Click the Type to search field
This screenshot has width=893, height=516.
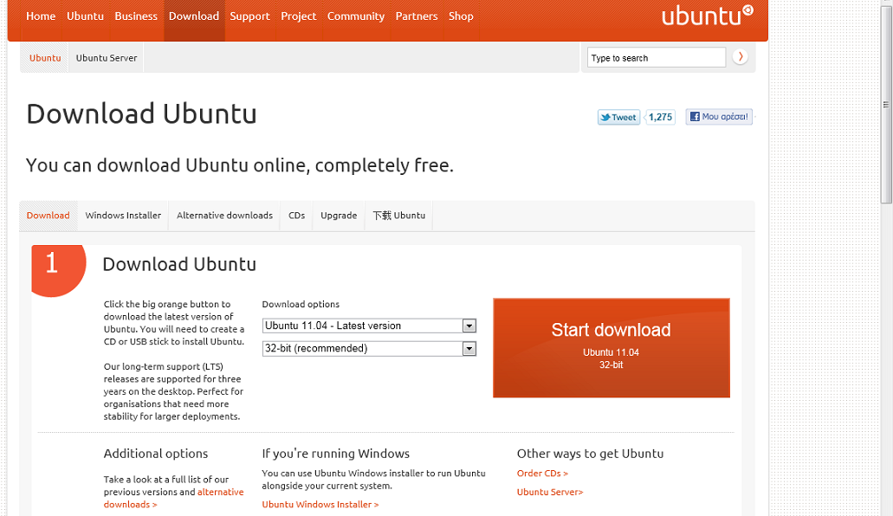(656, 57)
